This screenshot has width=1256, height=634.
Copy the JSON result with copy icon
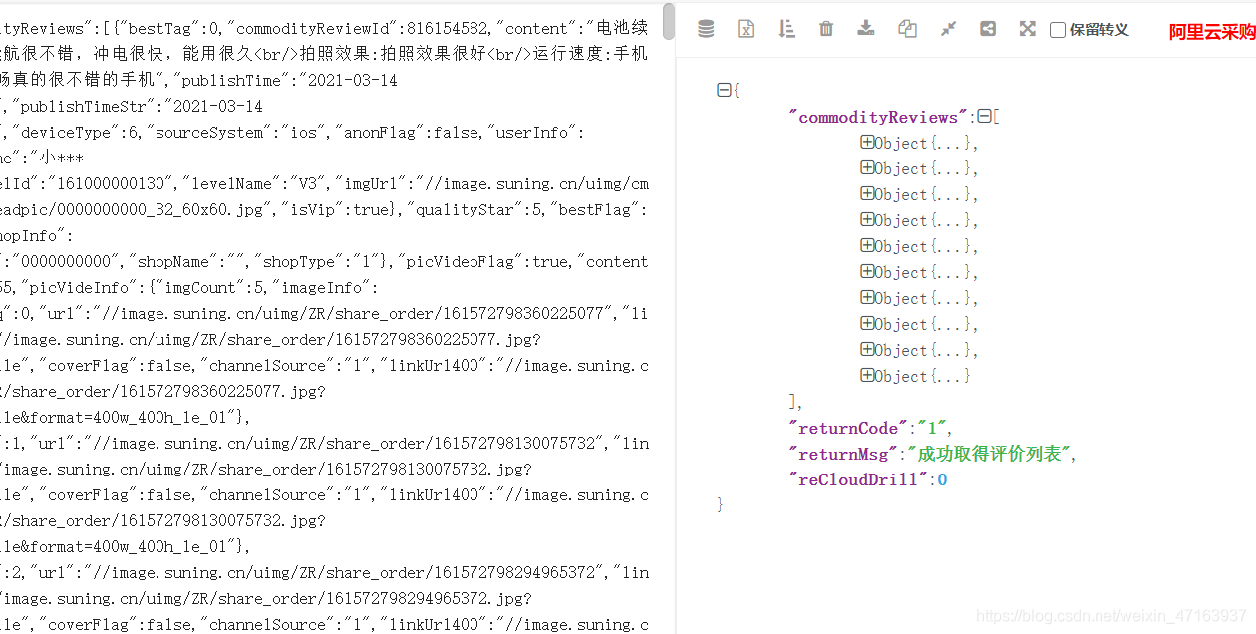[x=907, y=29]
